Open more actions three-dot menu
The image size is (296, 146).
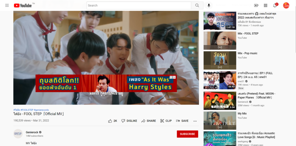point(195,121)
